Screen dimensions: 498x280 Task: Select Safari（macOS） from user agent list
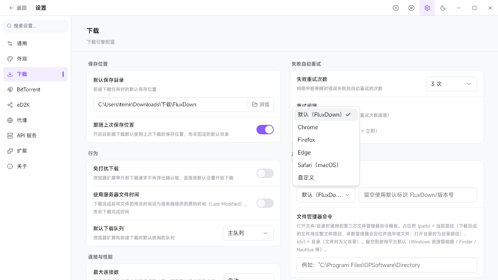[x=326, y=165]
